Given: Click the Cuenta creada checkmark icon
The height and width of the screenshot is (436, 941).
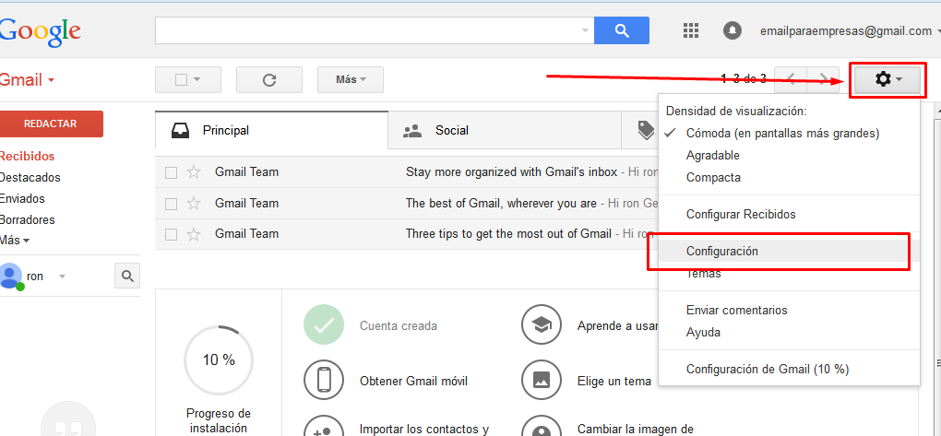Looking at the screenshot, I should [x=324, y=325].
